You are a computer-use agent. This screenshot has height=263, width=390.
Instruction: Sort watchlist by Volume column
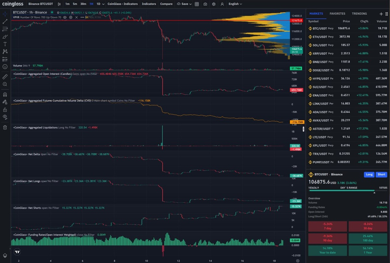382,21
